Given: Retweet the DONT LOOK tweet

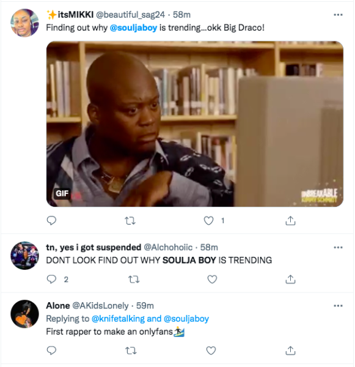Looking at the screenshot, I should coord(134,280).
